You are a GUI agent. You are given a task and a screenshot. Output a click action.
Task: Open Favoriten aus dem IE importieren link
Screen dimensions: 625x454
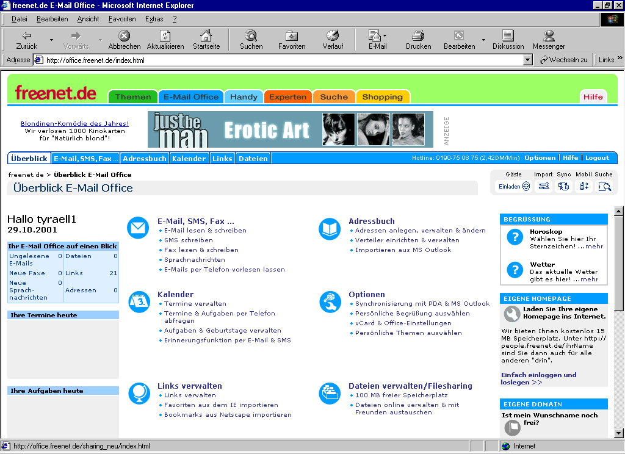(x=221, y=405)
